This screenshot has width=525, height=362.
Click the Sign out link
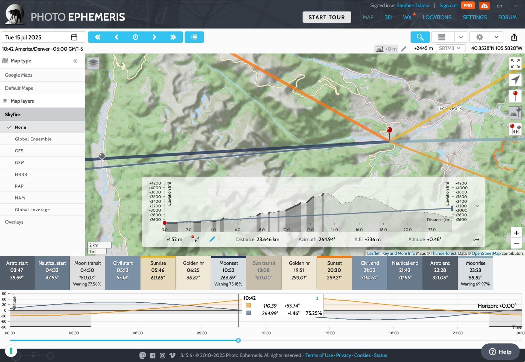tap(448, 5)
